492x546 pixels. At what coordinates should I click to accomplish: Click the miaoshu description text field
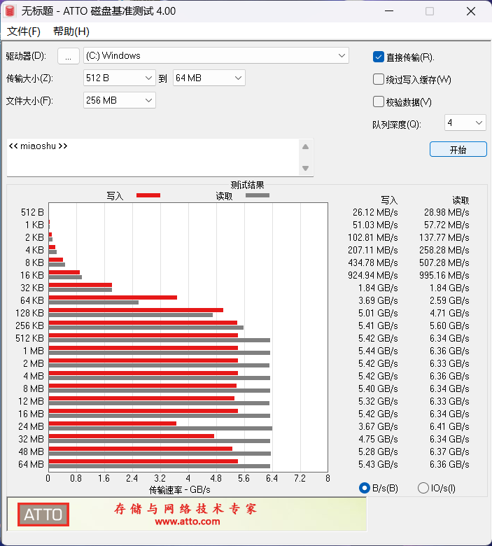click(x=153, y=157)
